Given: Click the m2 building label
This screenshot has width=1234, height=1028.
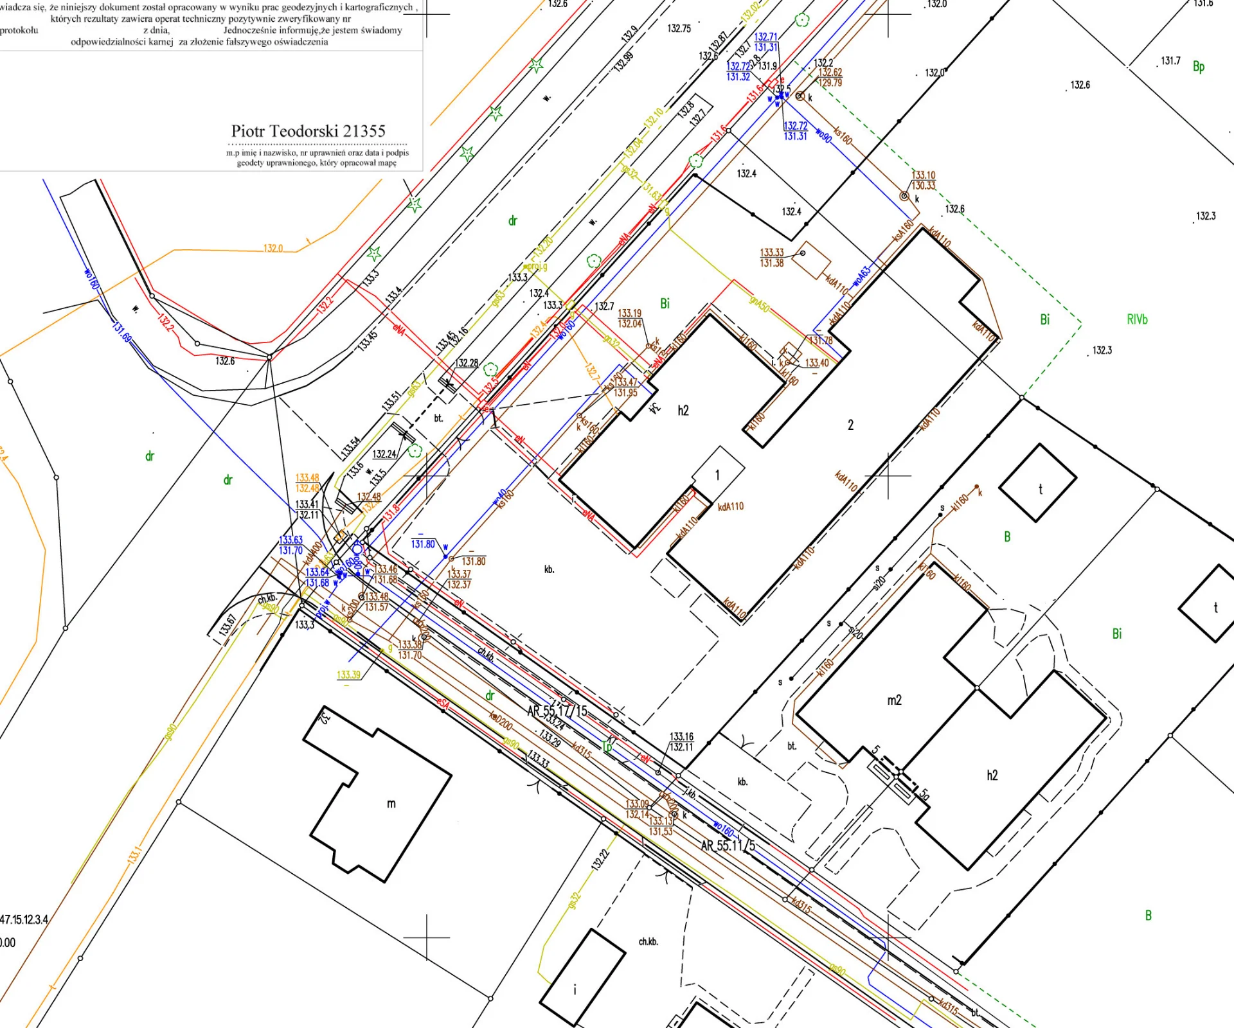Looking at the screenshot, I should 894,700.
